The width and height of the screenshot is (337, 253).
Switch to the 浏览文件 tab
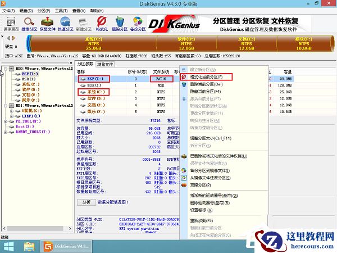click(105, 64)
